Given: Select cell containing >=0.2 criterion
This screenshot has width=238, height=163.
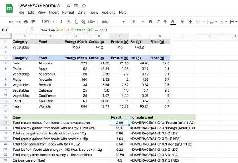Looking at the screenshot, I should click(x=139, y=47).
